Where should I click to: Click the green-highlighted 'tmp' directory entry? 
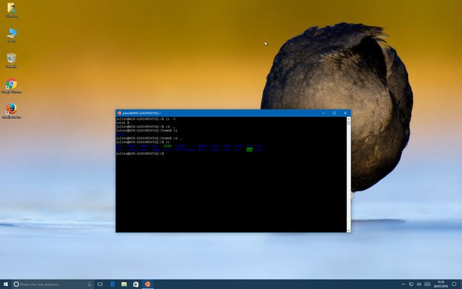pos(249,150)
